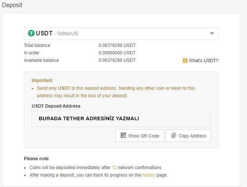
Task: Expand the coin selector dropdown arrow
Action: 212,34
